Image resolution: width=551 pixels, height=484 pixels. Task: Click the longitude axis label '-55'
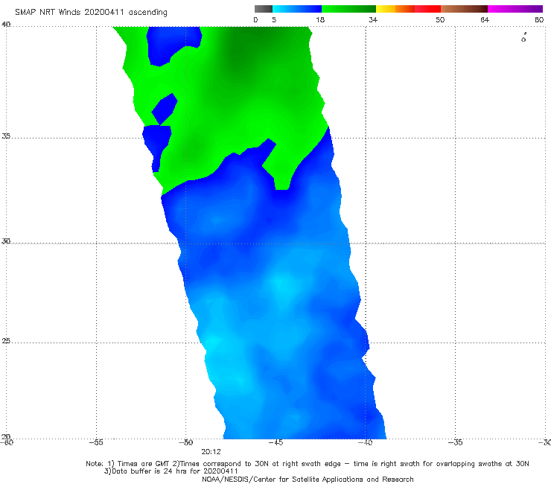tap(96, 442)
